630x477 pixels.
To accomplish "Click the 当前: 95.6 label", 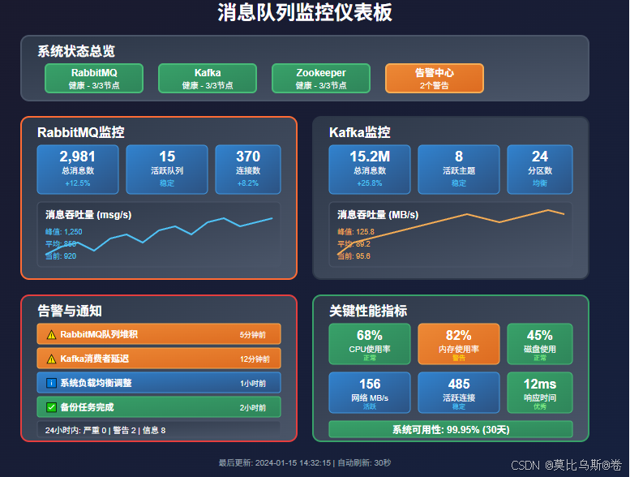I will tap(354, 256).
